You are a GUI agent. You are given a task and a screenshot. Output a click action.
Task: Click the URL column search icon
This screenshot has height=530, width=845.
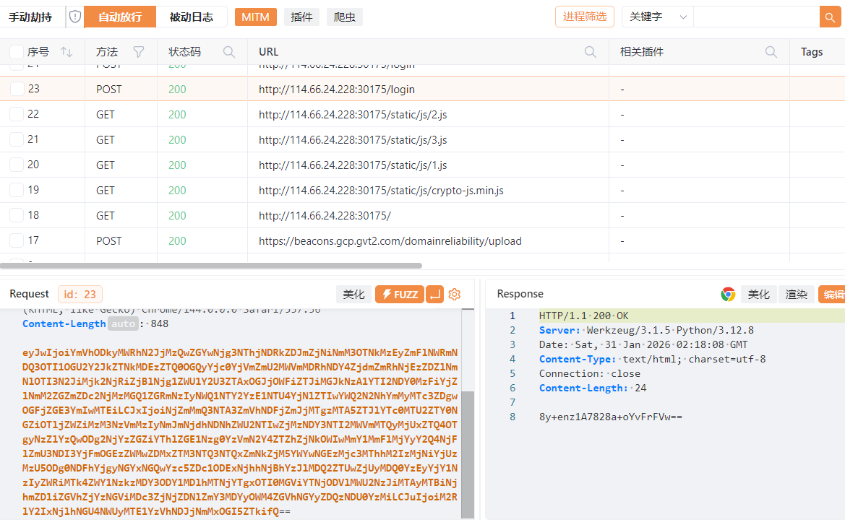click(591, 52)
